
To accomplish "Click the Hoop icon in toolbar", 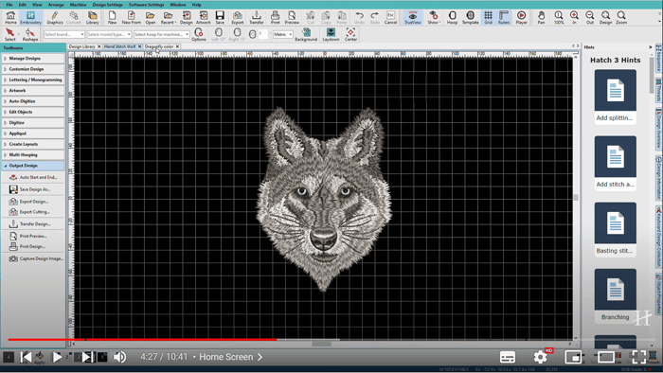I will [x=452, y=17].
